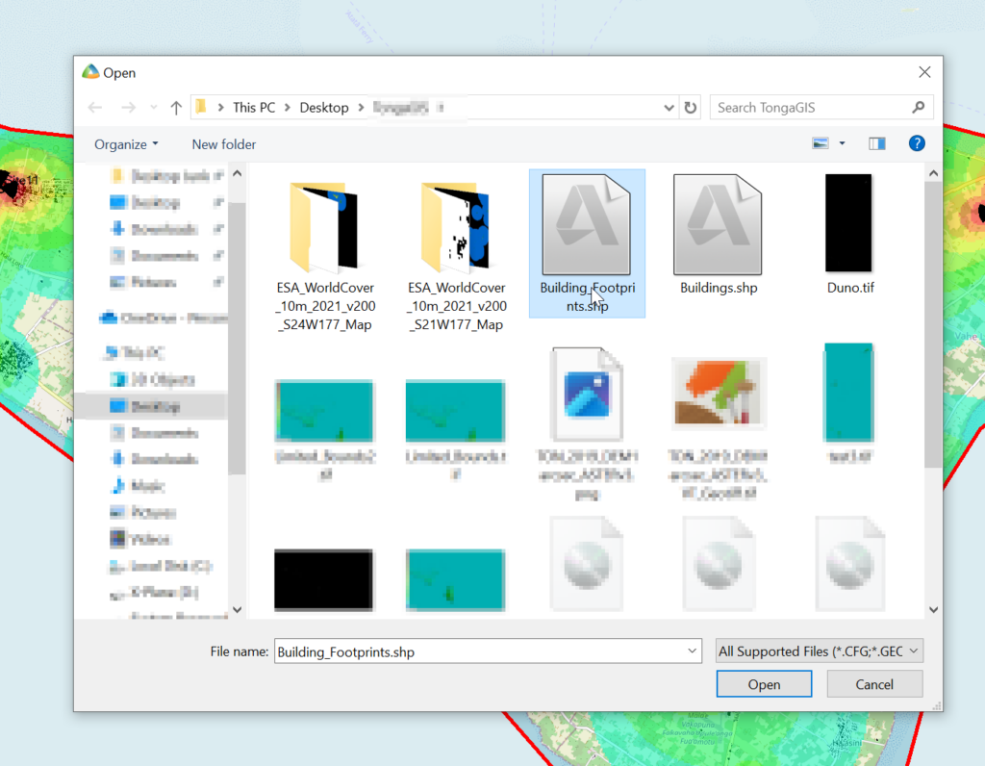Select Local Disk (C:) in navigation pane
Image resolution: width=985 pixels, height=766 pixels.
(161, 566)
